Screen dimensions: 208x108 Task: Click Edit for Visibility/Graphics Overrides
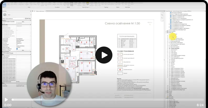pyautogui.click(x=23, y=22)
